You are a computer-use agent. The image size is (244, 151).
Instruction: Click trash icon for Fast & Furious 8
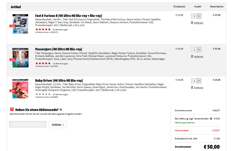[192, 23]
